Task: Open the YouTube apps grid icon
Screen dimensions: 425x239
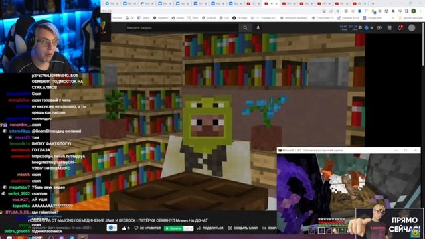Action: pyautogui.click(x=390, y=28)
